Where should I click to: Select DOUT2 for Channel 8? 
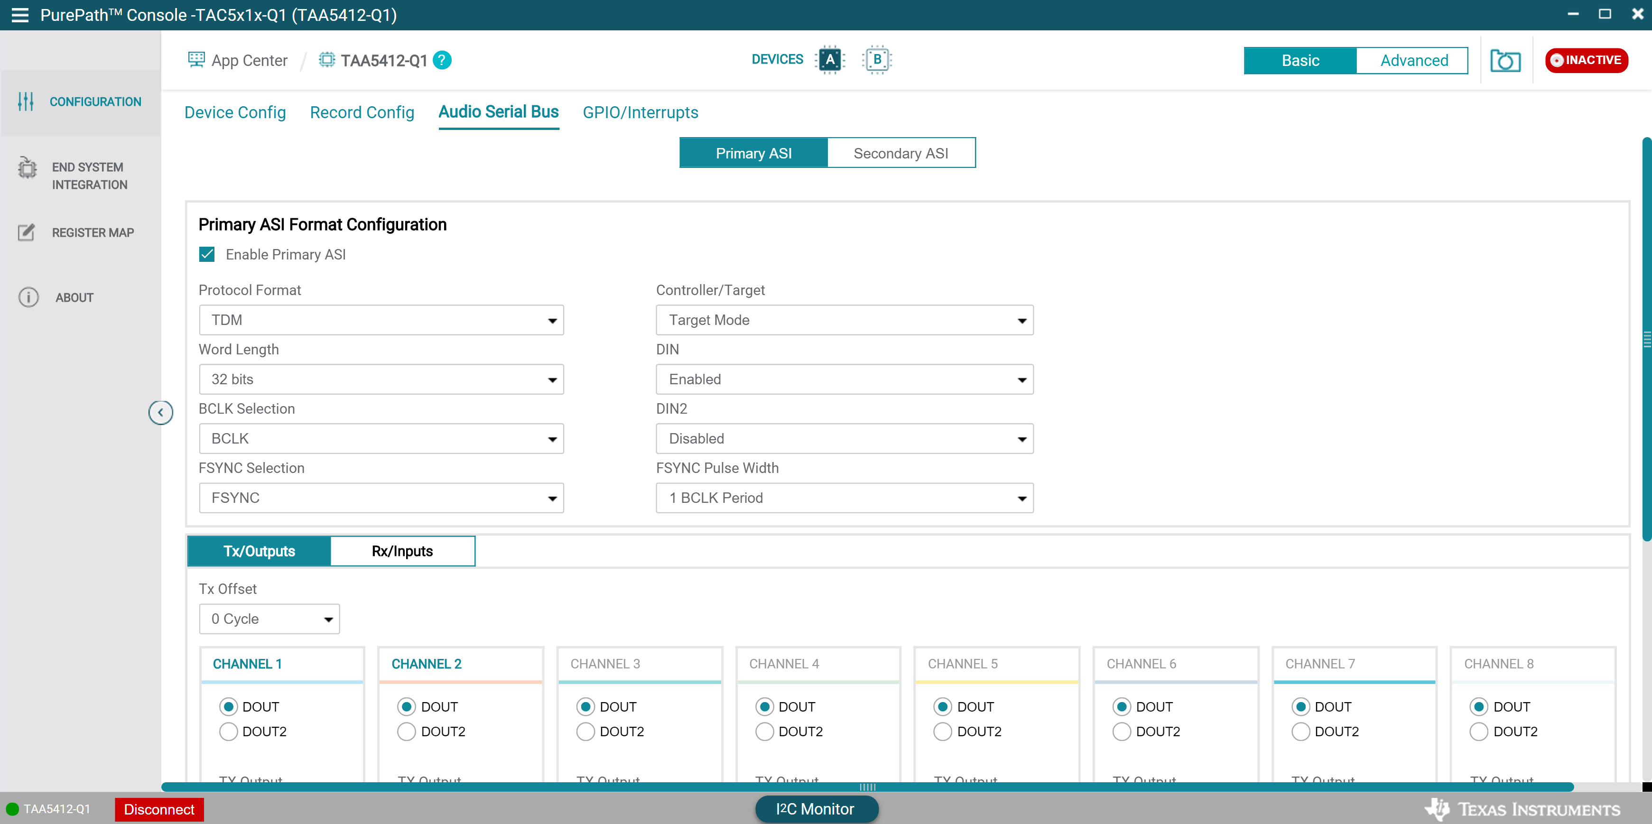click(1479, 731)
